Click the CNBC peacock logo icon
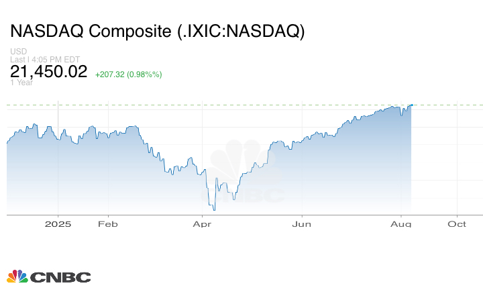 pos(17,276)
